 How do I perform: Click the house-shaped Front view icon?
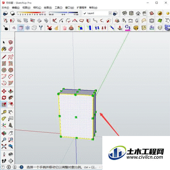click(138, 13)
